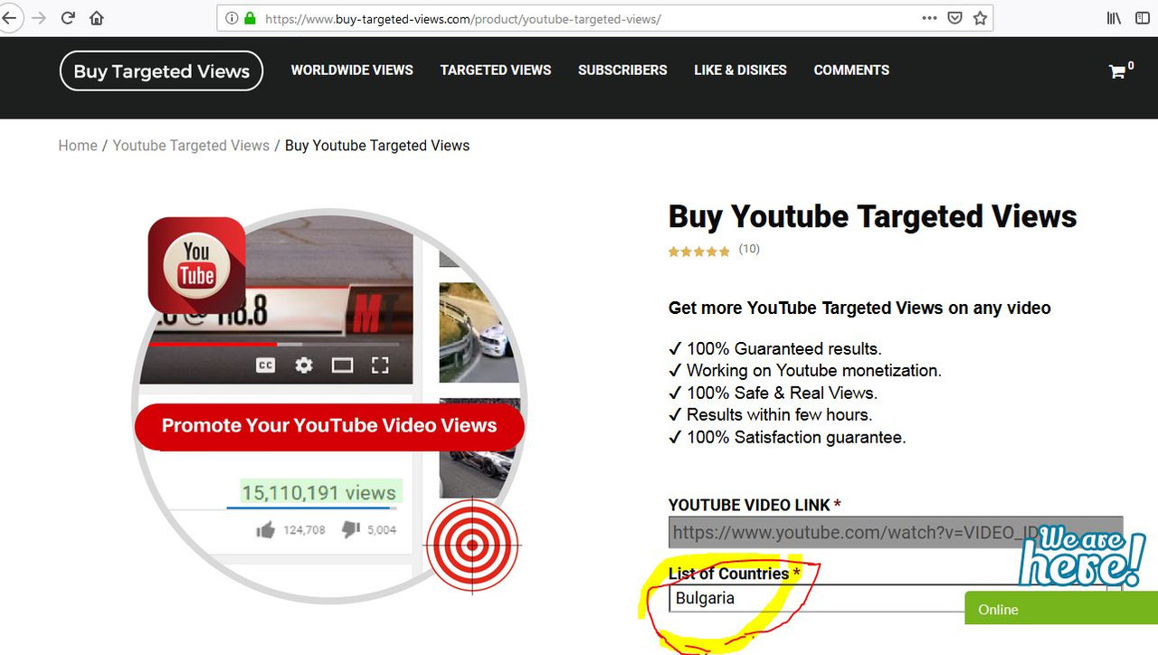This screenshot has height=655, width=1158.
Task: Open the List of Countries dropdown
Action: (x=896, y=598)
